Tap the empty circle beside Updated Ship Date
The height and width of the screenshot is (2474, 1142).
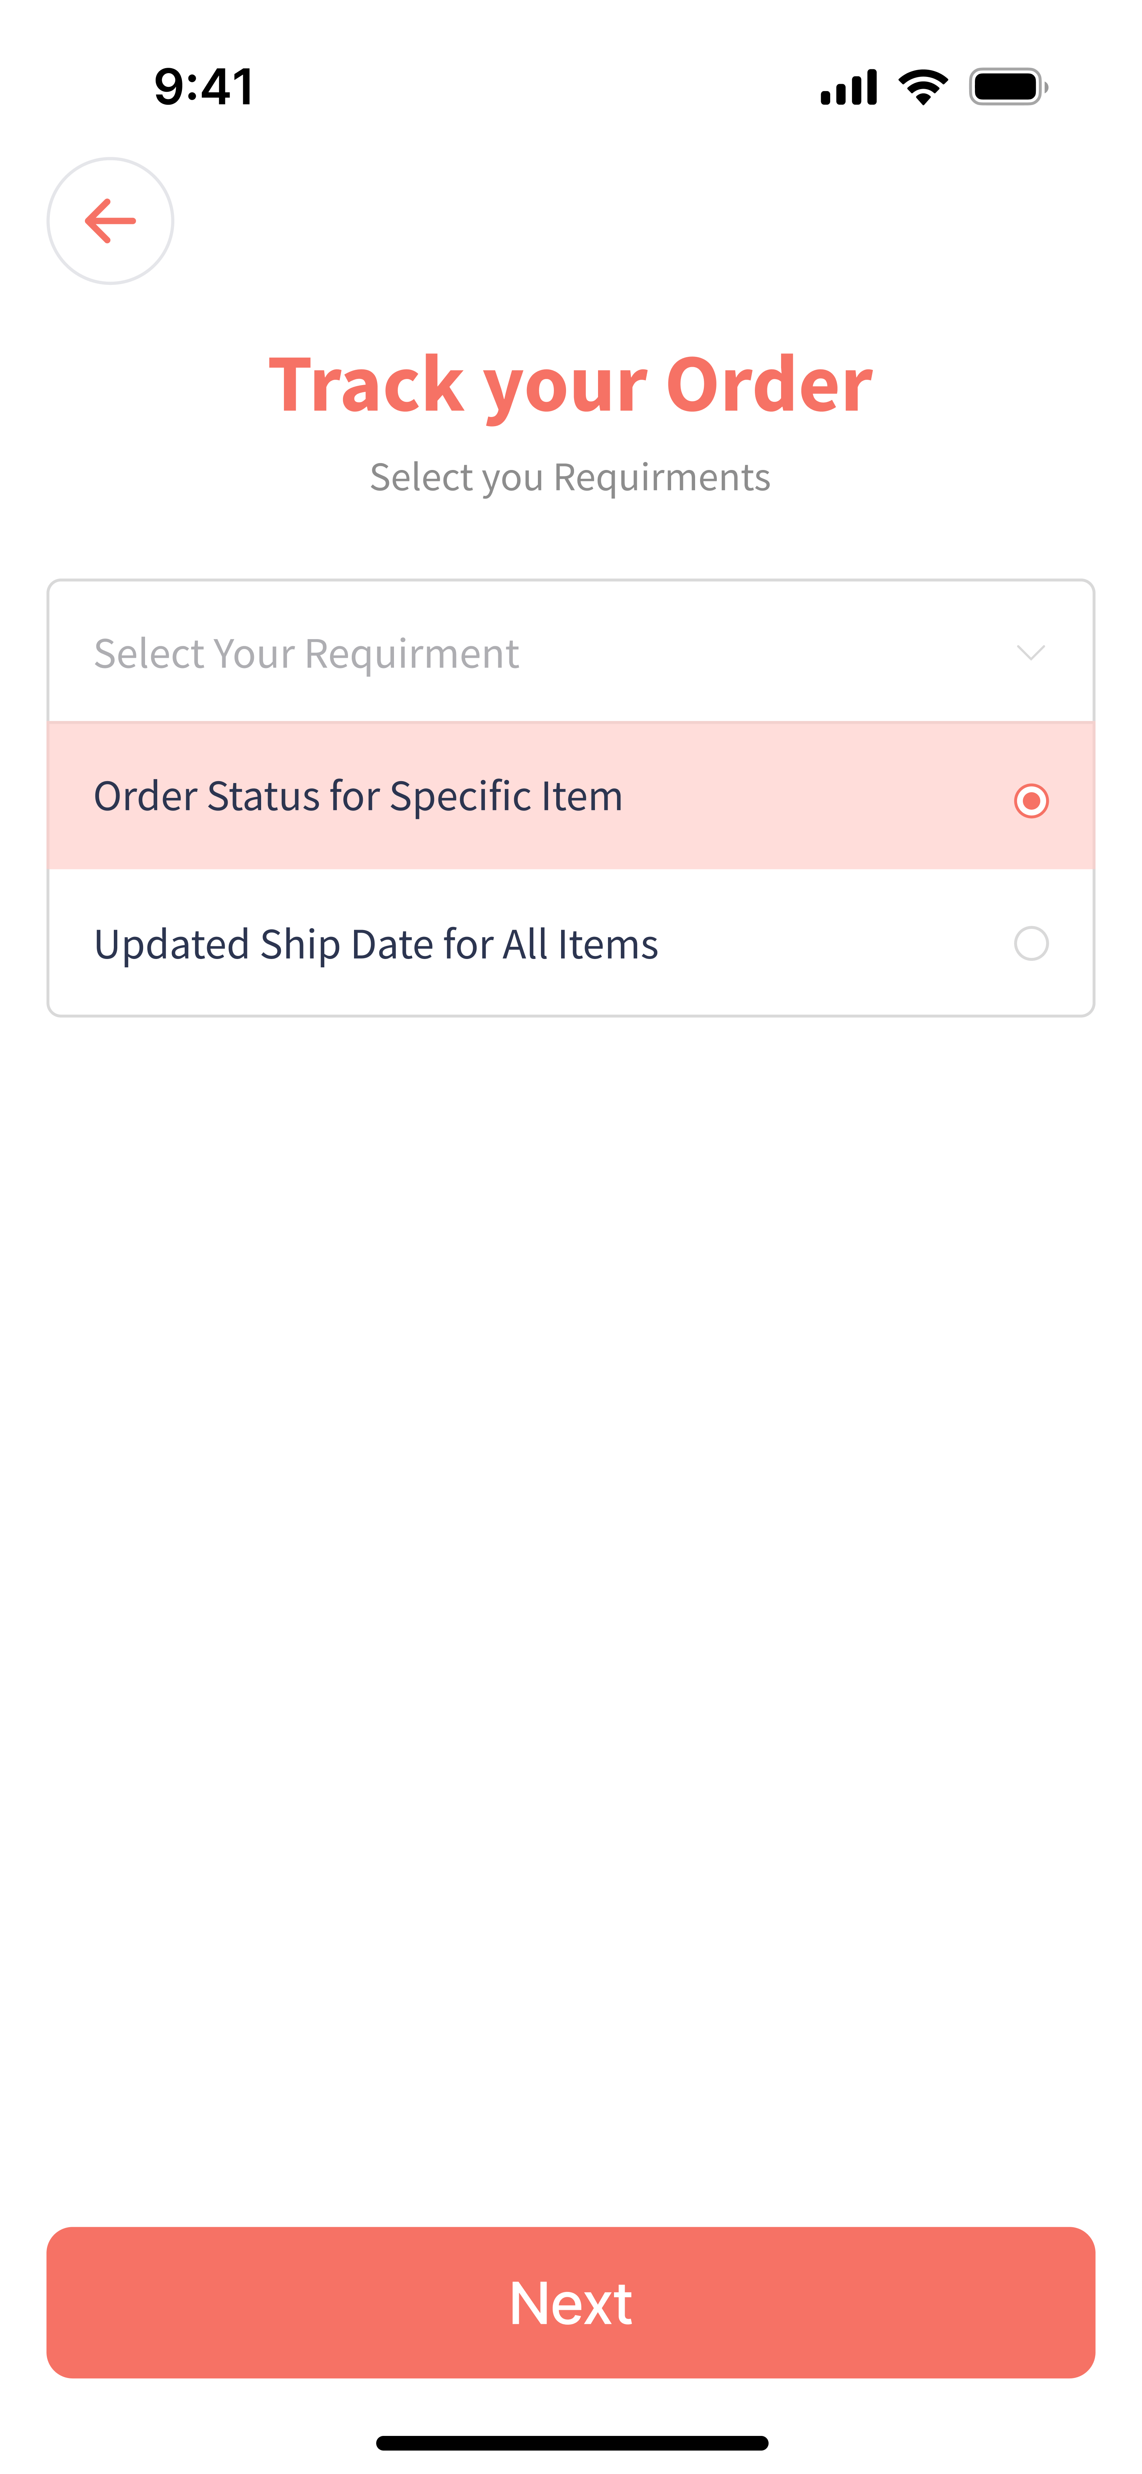click(1031, 943)
